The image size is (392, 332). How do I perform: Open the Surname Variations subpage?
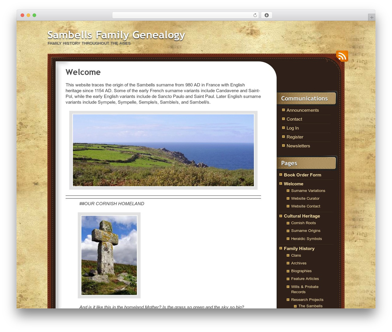click(308, 191)
